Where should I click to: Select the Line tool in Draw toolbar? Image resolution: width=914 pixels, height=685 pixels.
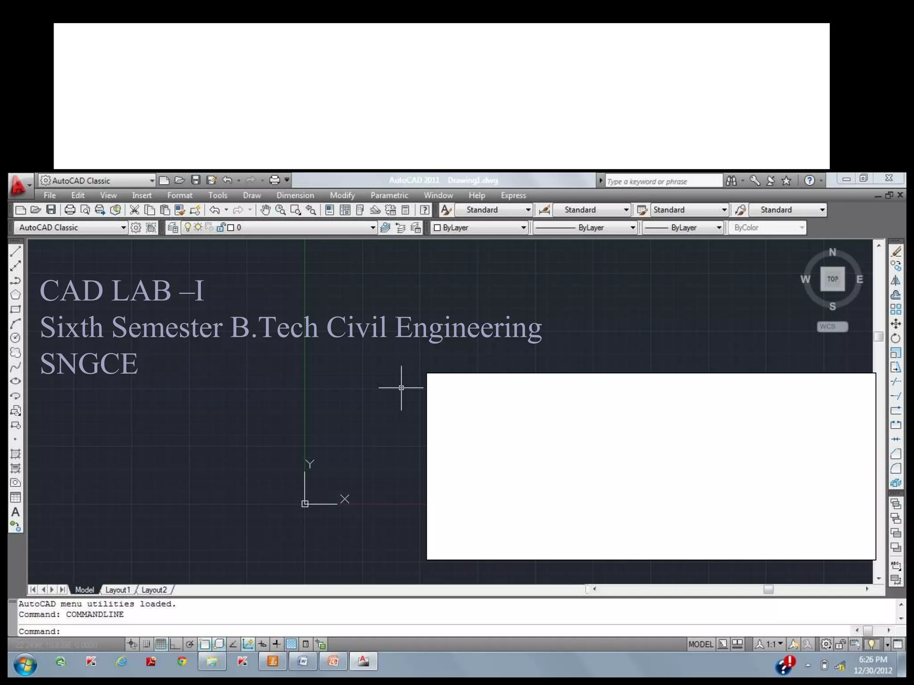pyautogui.click(x=15, y=252)
